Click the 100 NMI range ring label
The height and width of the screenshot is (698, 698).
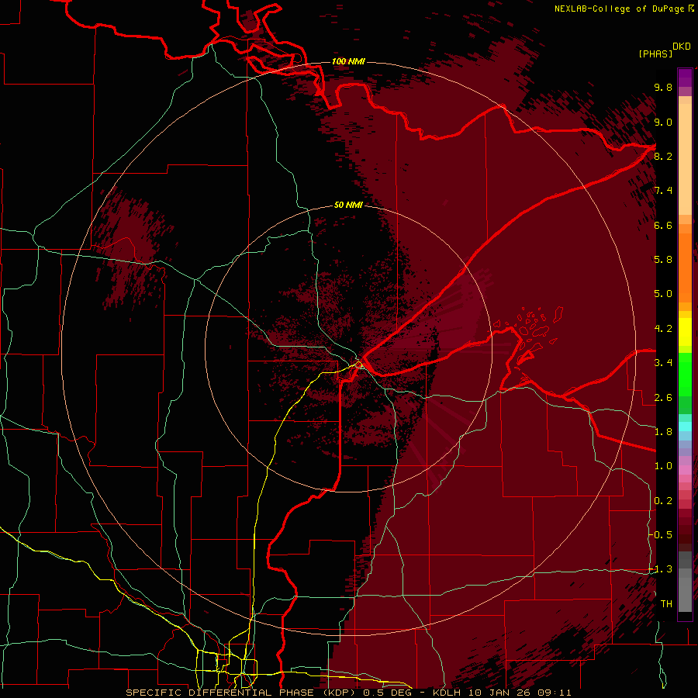(x=348, y=61)
